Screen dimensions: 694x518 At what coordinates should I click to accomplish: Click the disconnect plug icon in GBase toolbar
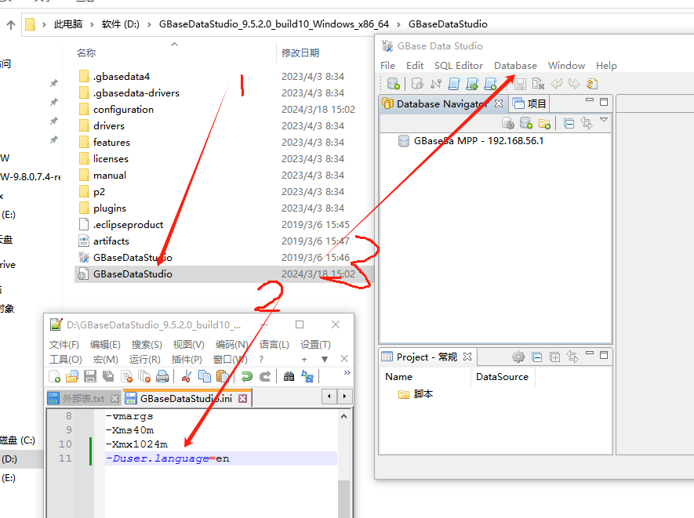tap(435, 83)
